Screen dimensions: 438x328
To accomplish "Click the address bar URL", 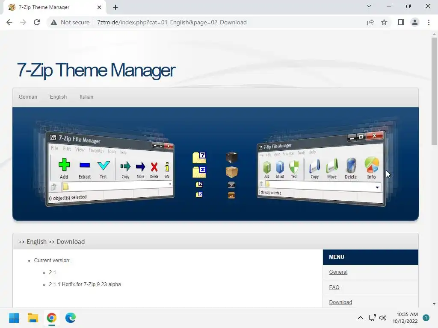I will 172,22.
